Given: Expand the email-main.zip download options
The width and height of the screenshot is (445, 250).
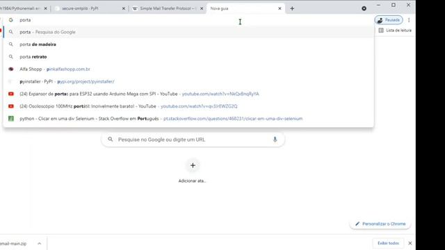Looking at the screenshot, I should tap(39, 244).
